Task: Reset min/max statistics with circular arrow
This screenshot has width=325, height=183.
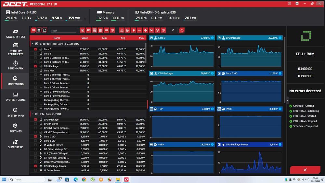Action: point(182,30)
